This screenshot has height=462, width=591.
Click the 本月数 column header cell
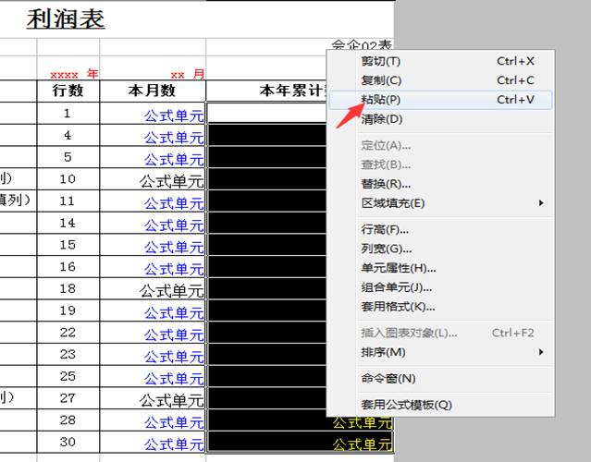[153, 91]
